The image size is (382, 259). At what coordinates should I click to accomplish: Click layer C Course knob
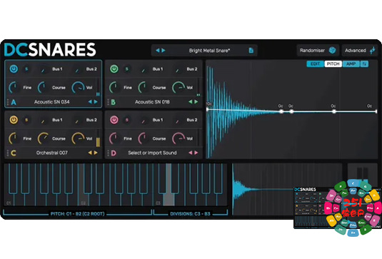(x=43, y=138)
